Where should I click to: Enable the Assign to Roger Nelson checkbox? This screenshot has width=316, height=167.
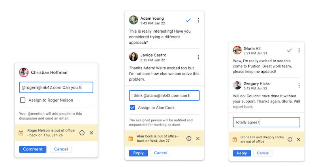click(x=23, y=100)
